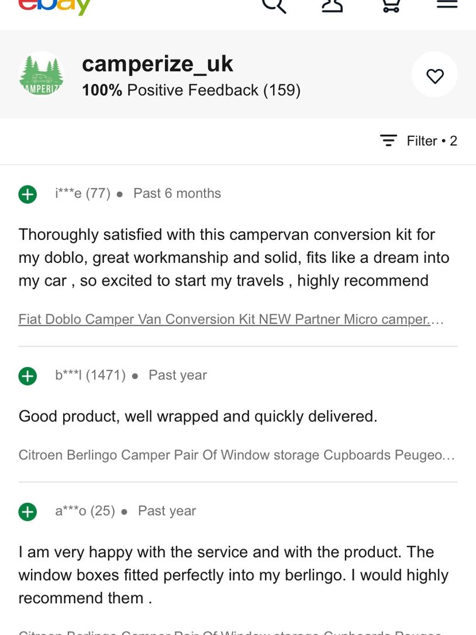This screenshot has width=476, height=635.
Task: Tap reviewer b***l (1471) username
Action: pyautogui.click(x=91, y=375)
